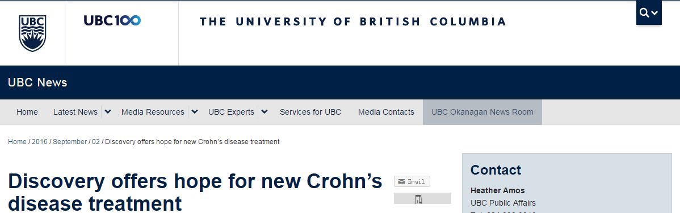Expand the Latest News submenu arrow
The height and width of the screenshot is (213, 680).
[x=107, y=112]
